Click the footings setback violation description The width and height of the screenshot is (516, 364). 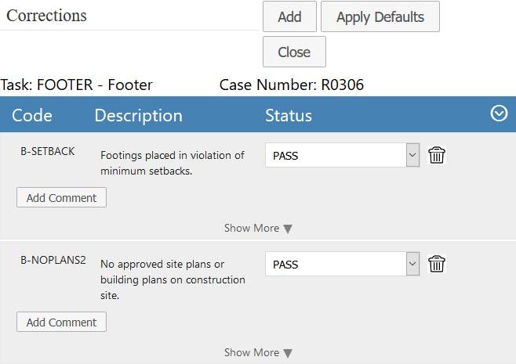pyautogui.click(x=173, y=163)
